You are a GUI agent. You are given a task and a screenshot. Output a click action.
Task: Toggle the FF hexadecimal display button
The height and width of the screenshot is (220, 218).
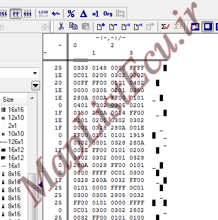[x=16, y=14]
